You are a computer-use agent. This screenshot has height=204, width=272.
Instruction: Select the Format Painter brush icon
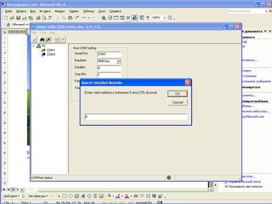[x=77, y=18]
